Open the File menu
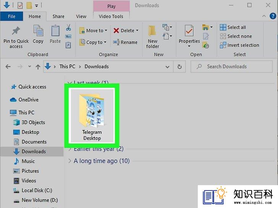278x208 pixels. click(11, 16)
